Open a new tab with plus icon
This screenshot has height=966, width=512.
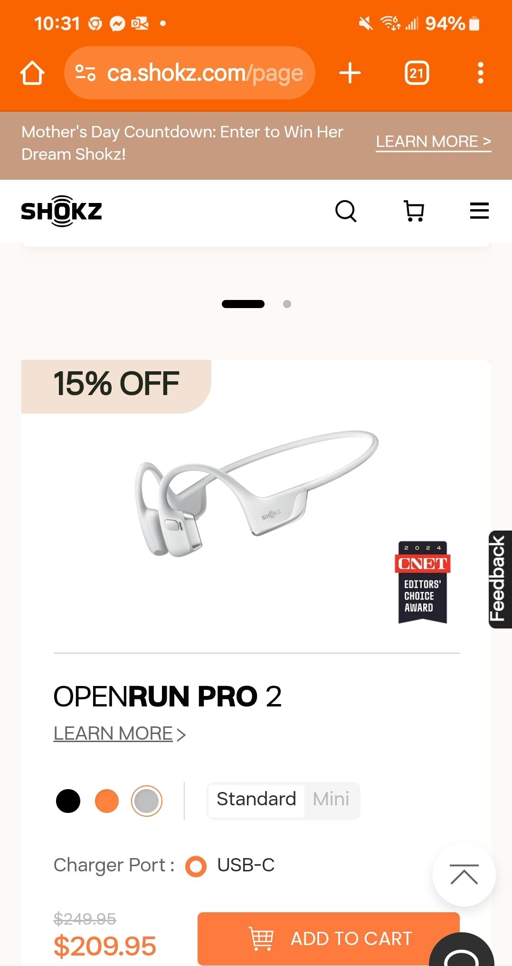(350, 73)
